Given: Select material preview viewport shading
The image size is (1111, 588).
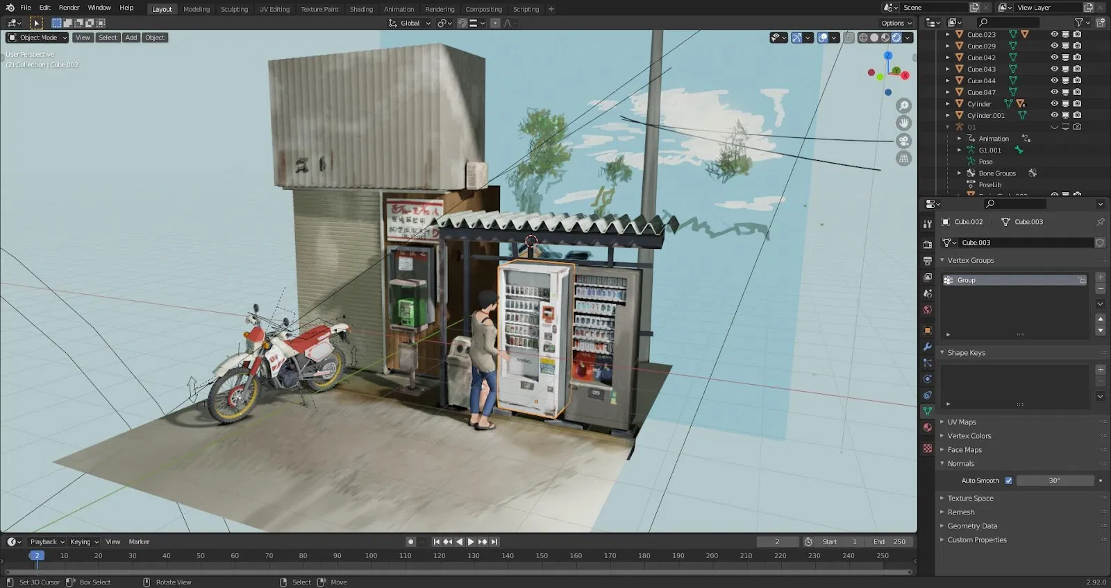Looking at the screenshot, I should (885, 37).
